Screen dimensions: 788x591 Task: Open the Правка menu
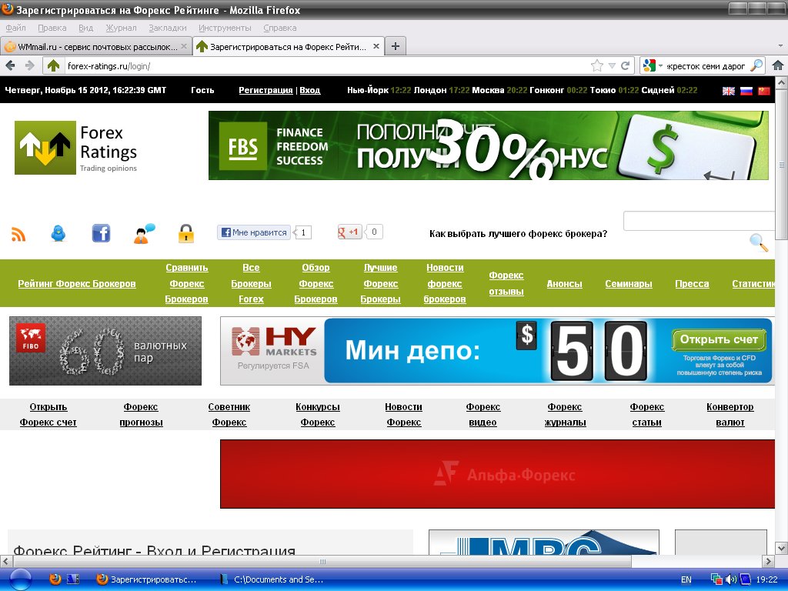(52, 28)
